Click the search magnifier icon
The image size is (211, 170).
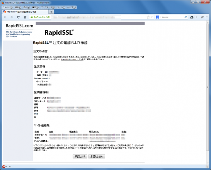(185, 17)
